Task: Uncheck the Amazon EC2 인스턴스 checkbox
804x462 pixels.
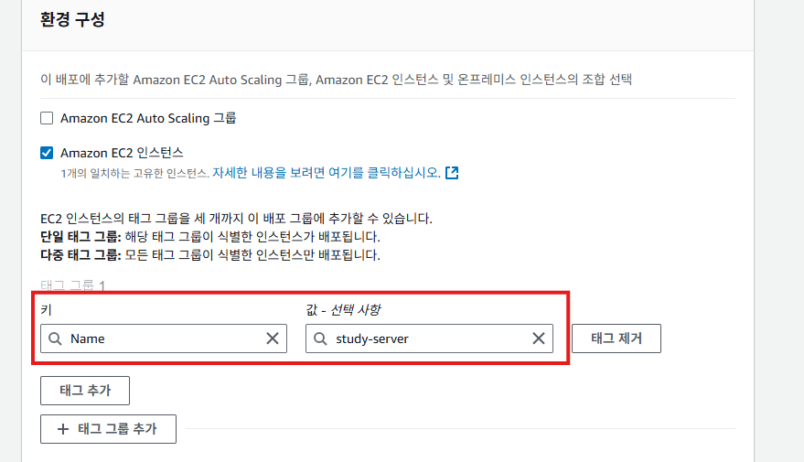Action: point(47,153)
